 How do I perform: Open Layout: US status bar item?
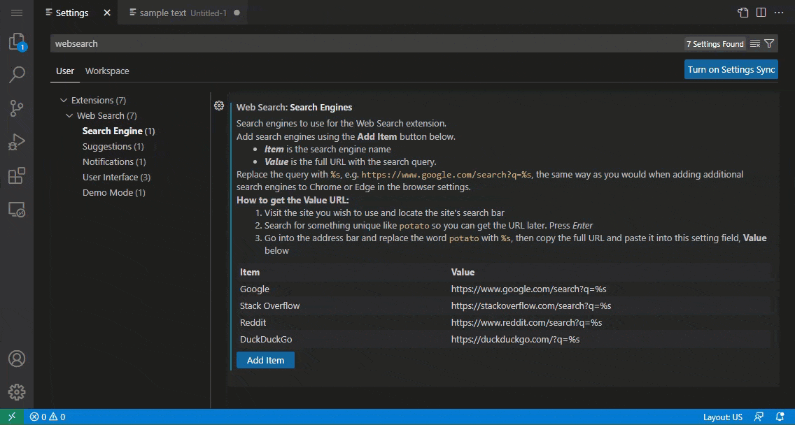722,417
